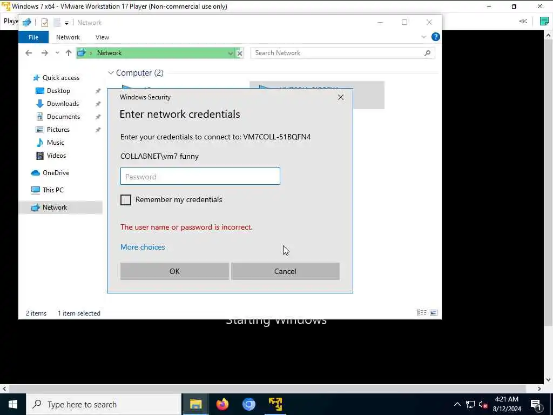Cancel the network credentials dialog
This screenshot has height=415, width=553.
point(285,271)
